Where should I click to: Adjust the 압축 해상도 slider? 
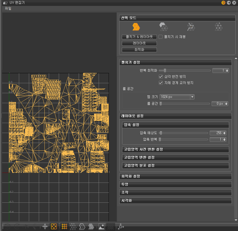coord(183,133)
